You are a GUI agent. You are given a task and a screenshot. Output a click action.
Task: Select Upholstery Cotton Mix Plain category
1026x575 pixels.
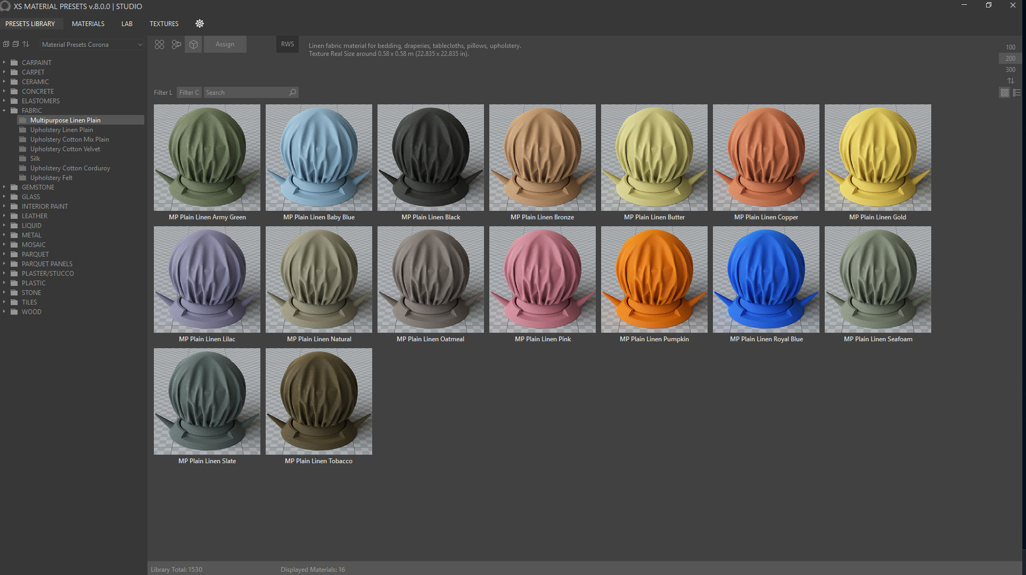(69, 139)
